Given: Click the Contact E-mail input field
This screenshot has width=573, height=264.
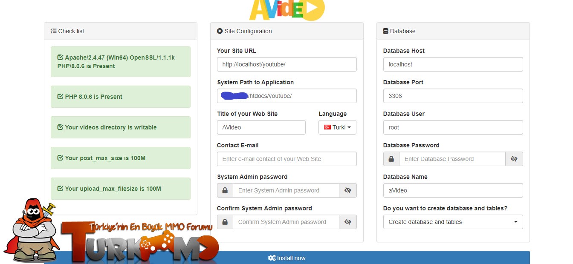Looking at the screenshot, I should 287,159.
